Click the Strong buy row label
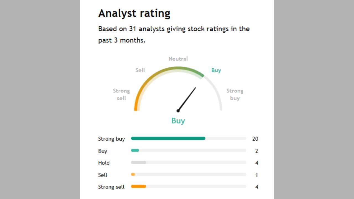354x199 pixels. tap(111, 139)
